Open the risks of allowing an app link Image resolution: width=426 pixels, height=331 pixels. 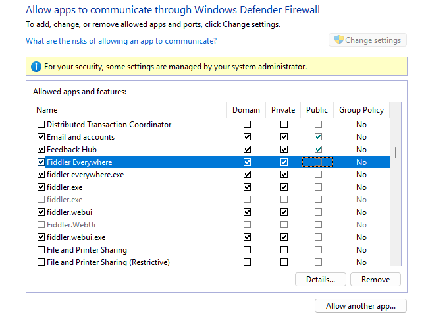[121, 41]
